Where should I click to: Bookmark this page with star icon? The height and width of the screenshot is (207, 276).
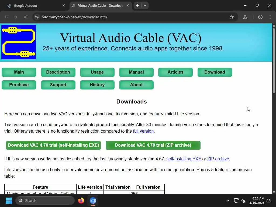(x=232, y=17)
